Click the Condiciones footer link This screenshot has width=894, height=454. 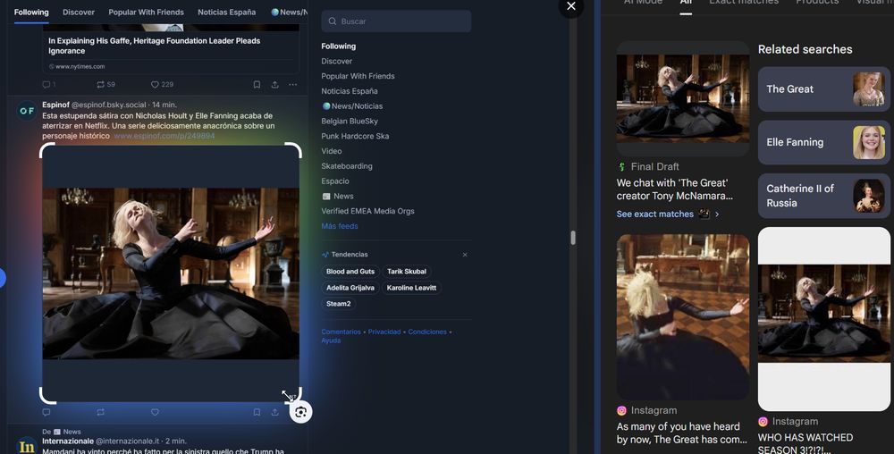(427, 332)
